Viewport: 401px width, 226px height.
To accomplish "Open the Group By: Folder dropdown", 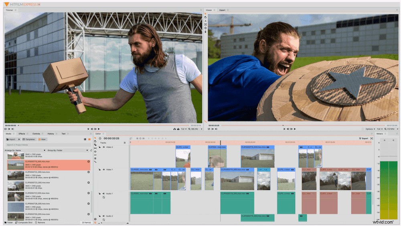I will click(x=68, y=150).
